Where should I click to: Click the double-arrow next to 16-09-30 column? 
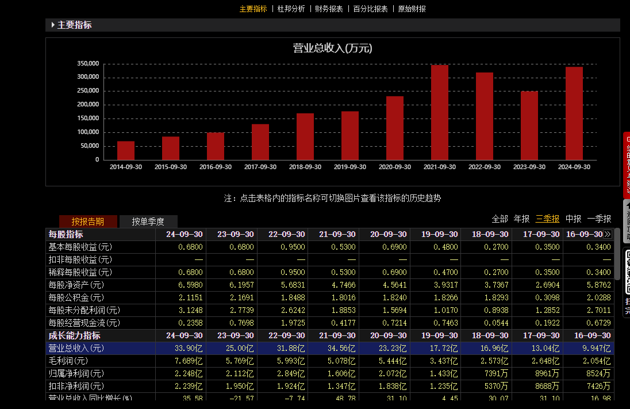[x=608, y=234]
